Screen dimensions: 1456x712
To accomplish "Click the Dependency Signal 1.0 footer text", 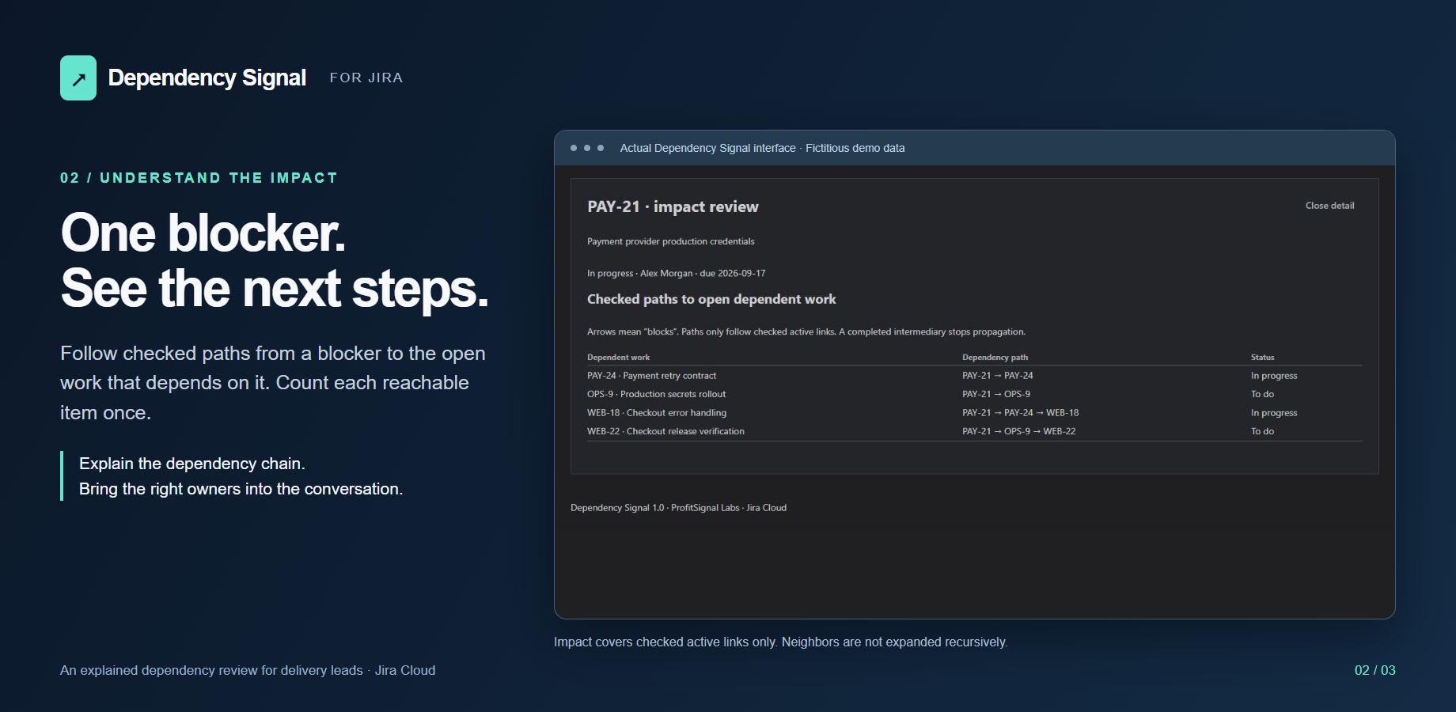I will [x=678, y=508].
